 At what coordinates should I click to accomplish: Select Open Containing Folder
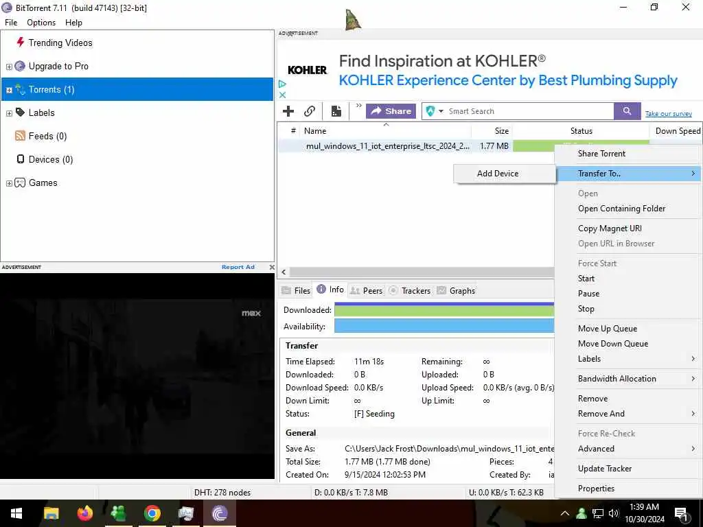coord(628,209)
